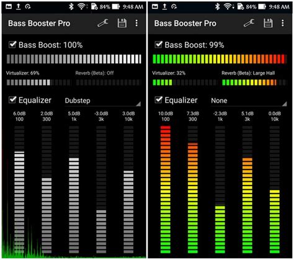Set the 100 Hz band at 10.0dB
Viewport: 294px width, 260px height.
pos(166,189)
